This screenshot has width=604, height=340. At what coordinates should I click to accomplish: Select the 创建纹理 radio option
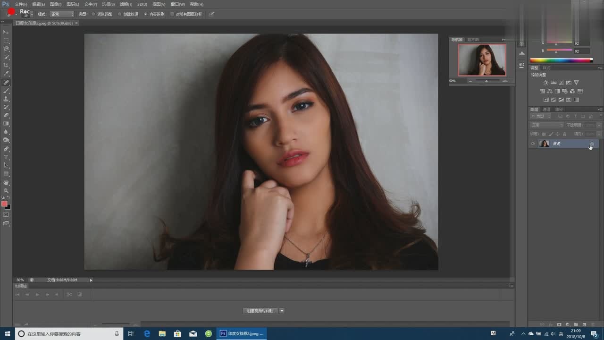point(120,14)
